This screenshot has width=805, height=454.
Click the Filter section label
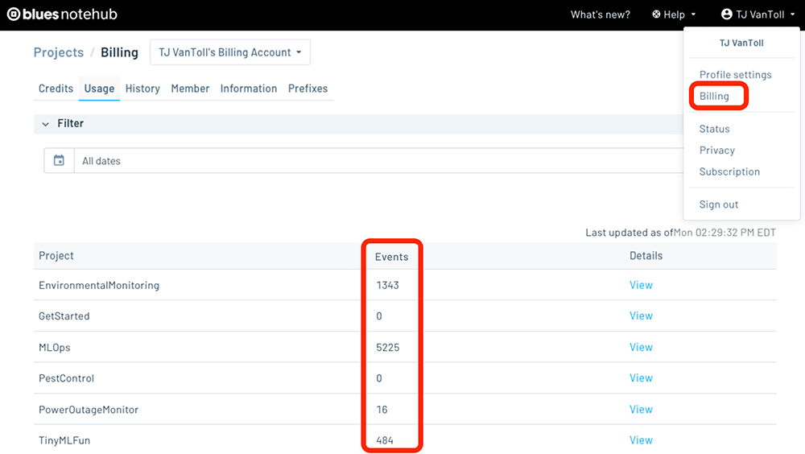coord(70,123)
